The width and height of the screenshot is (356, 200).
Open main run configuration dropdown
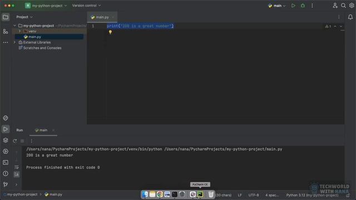[x=276, y=6]
